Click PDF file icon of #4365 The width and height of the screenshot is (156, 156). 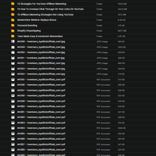tap(13, 133)
